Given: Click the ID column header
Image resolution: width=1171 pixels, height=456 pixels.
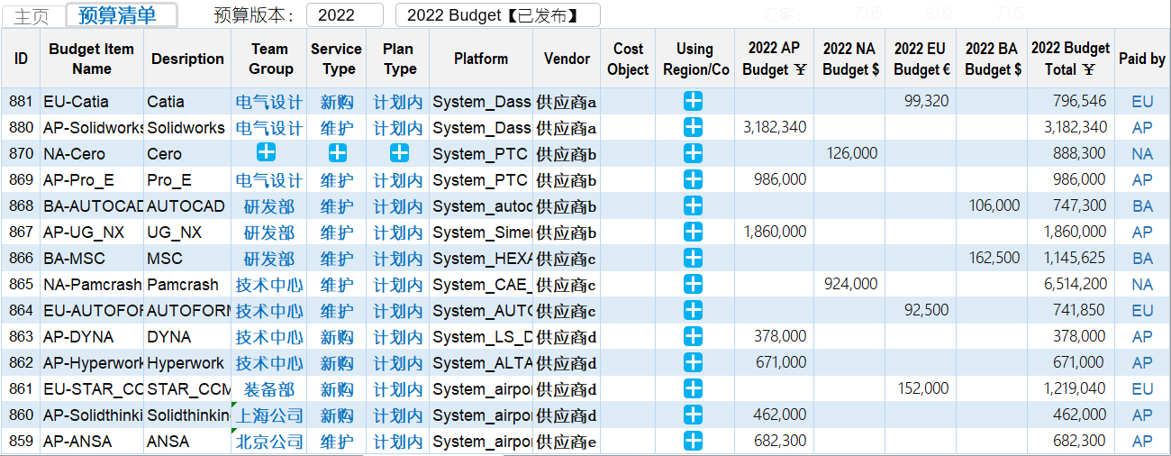Looking at the screenshot, I should [21, 59].
